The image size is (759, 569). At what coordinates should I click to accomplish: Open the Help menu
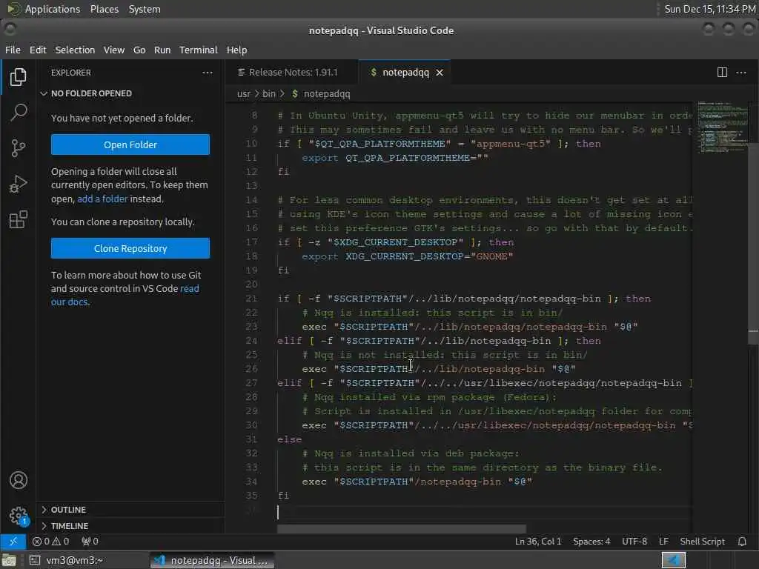pos(236,50)
